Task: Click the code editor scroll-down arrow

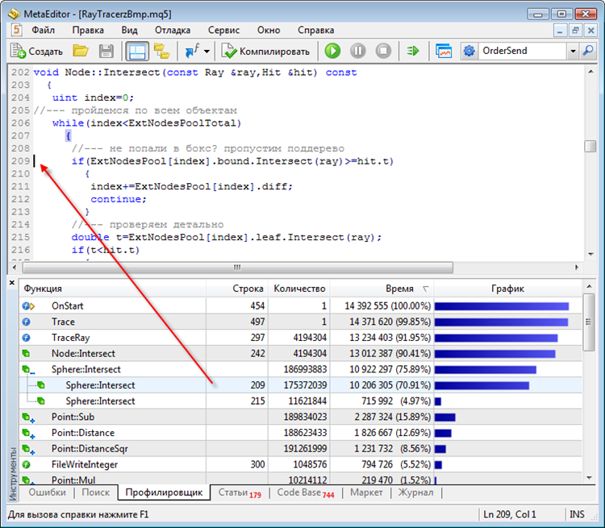Action: [x=590, y=254]
